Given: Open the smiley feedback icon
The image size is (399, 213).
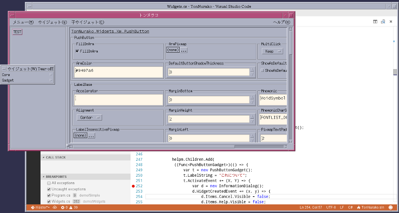Looking at the screenshot, I should [x=390, y=208].
